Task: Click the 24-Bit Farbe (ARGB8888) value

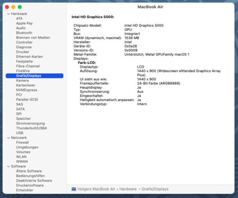Action: (159, 83)
